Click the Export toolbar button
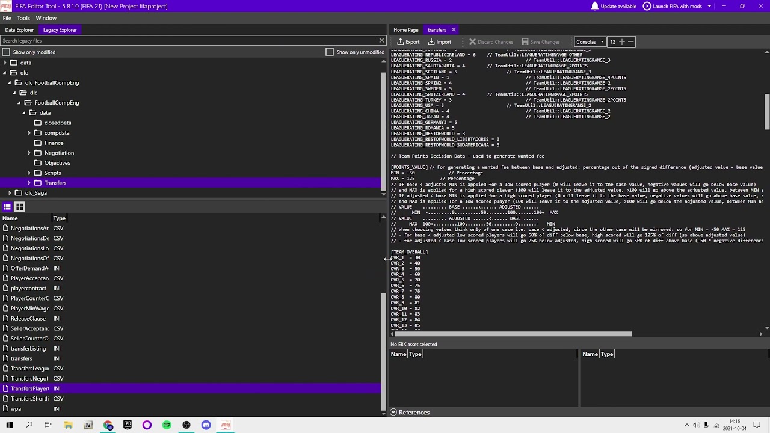Screen dimensions: 770x433 [408, 42]
